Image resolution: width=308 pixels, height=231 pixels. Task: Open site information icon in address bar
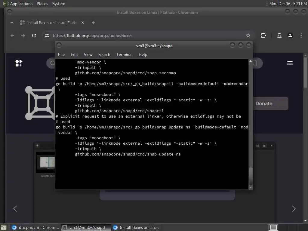click(x=47, y=35)
